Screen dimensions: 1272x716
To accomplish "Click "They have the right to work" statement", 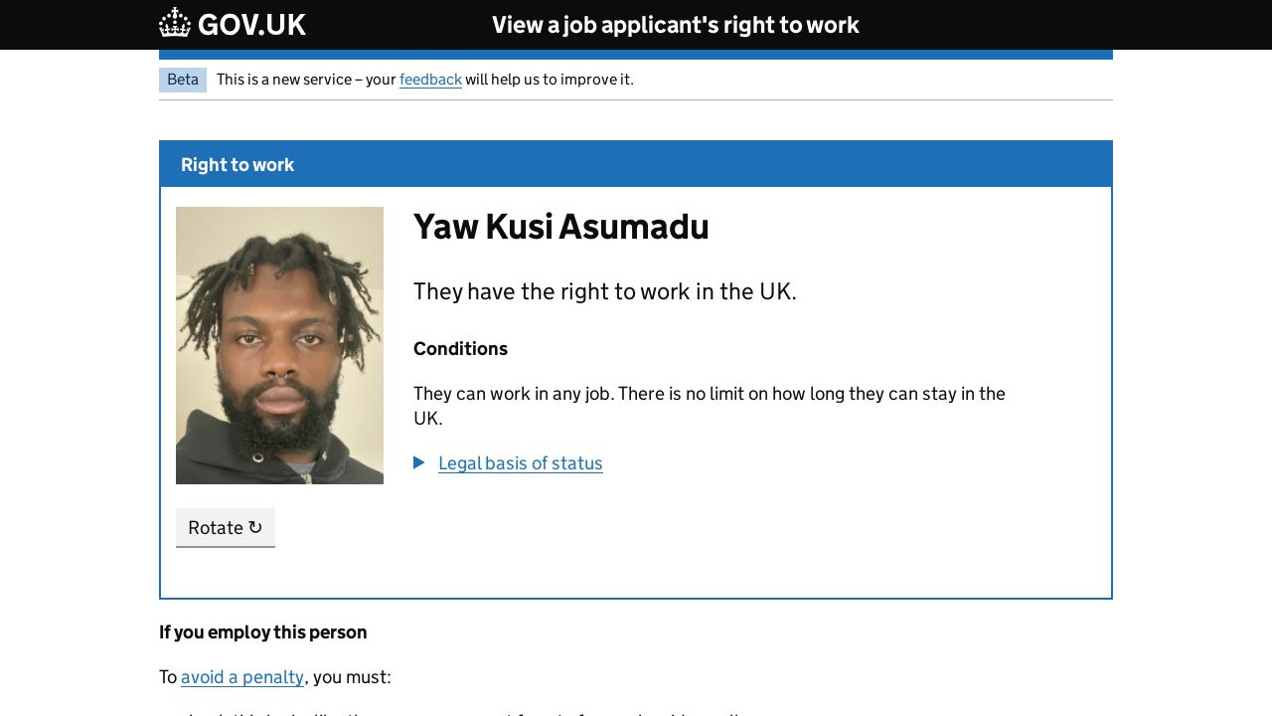I will [x=604, y=291].
